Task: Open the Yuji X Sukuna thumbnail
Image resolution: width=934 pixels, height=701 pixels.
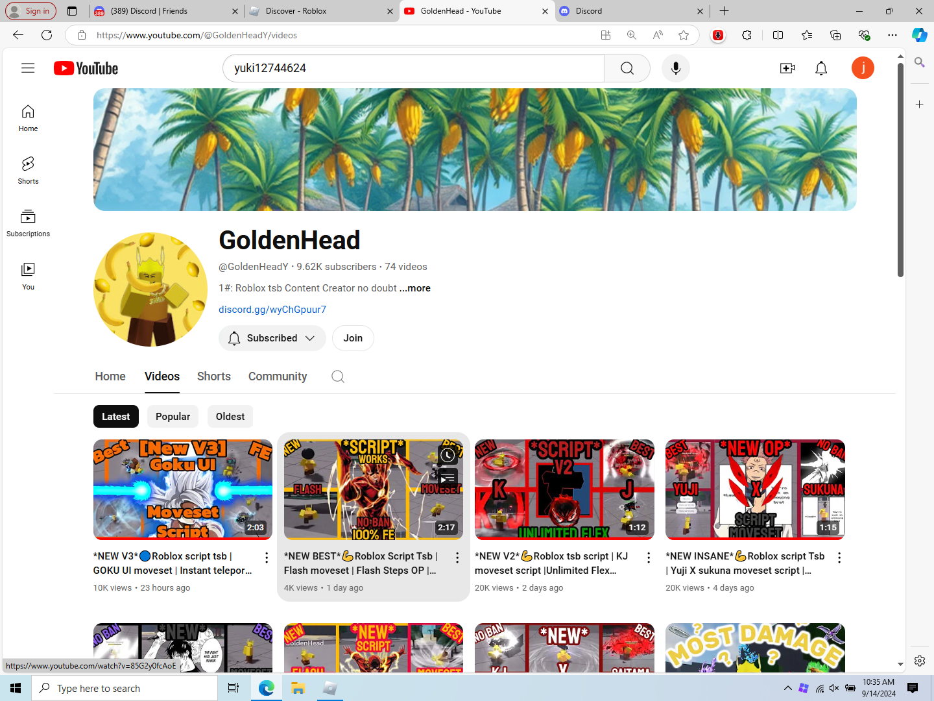Action: pyautogui.click(x=755, y=489)
